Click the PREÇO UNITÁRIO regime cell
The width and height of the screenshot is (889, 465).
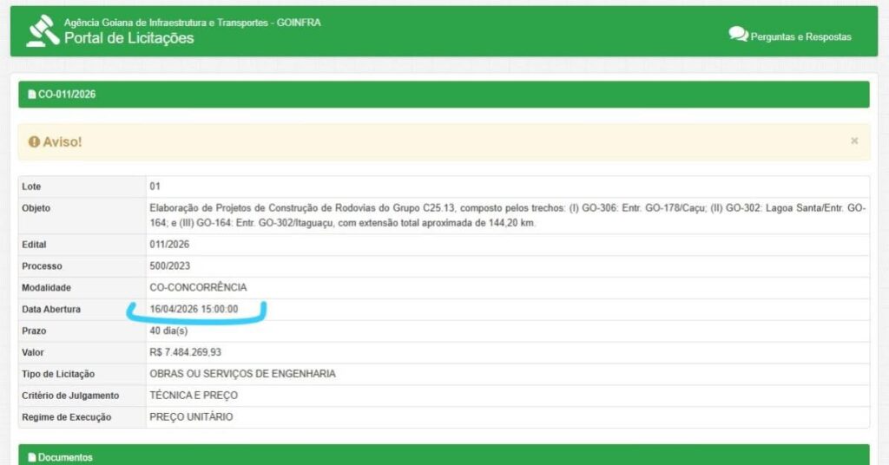point(191,417)
